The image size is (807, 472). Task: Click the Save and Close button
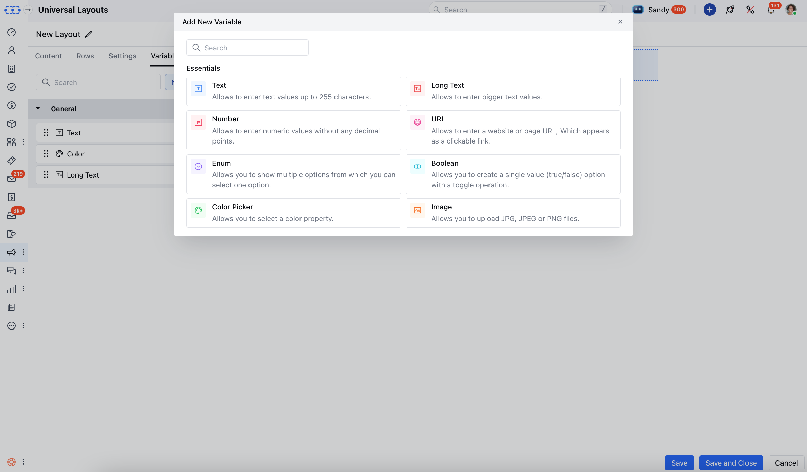pyautogui.click(x=731, y=463)
